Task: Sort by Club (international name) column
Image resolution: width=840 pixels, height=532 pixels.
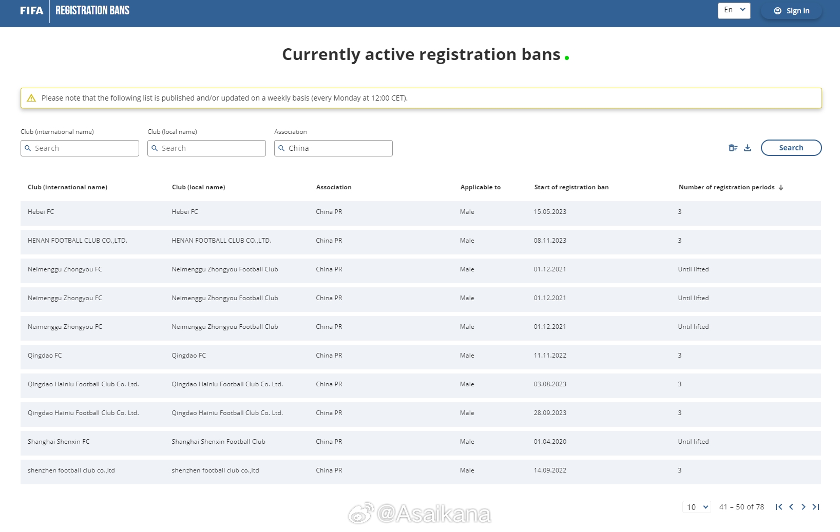Action: 67,187
